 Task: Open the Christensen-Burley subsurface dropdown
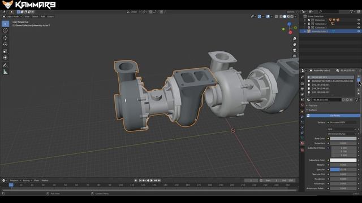pos(342,134)
